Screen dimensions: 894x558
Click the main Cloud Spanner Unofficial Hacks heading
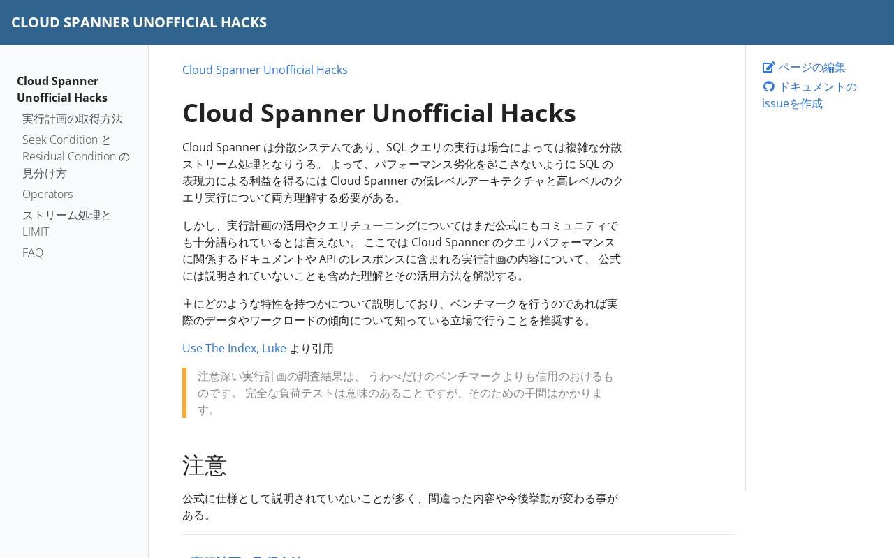tap(379, 113)
